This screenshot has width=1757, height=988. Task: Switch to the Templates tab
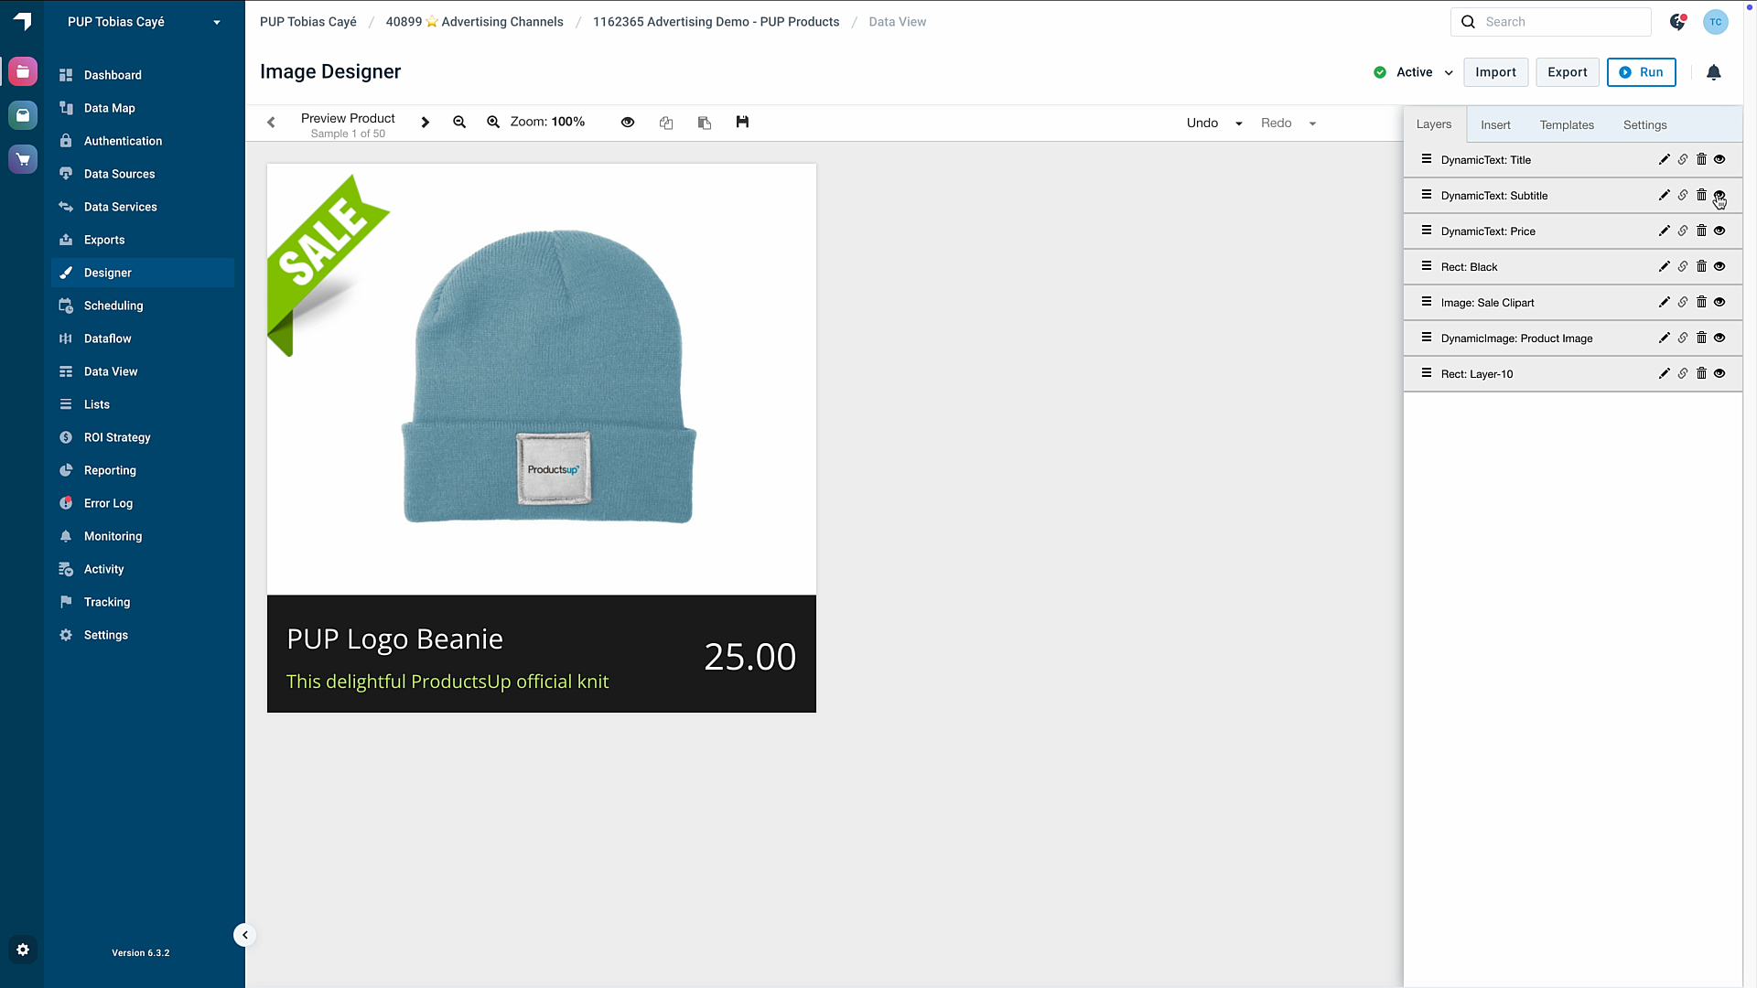coord(1567,124)
